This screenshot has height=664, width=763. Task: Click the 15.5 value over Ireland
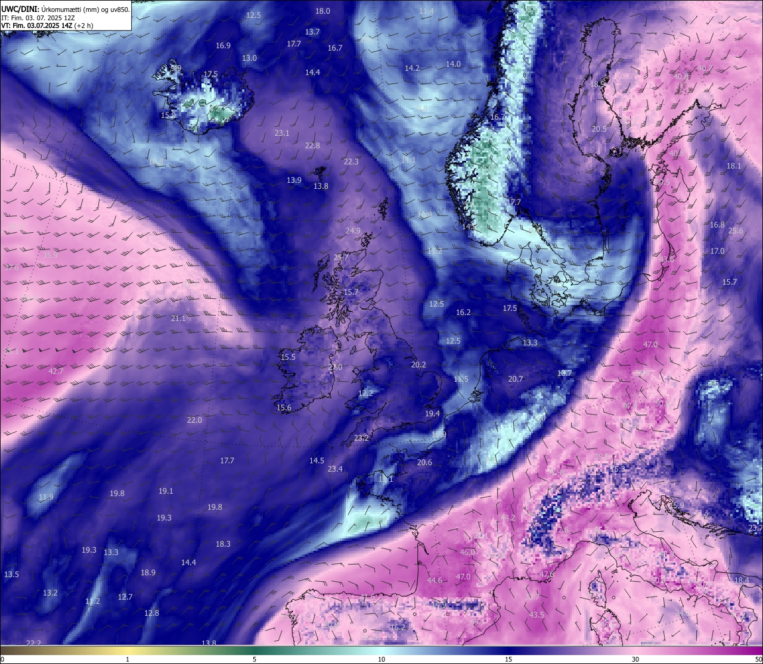pos(288,357)
